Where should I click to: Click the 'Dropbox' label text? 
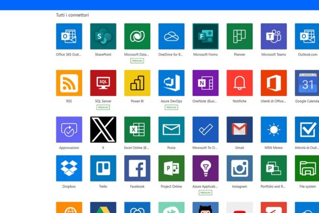(69, 186)
